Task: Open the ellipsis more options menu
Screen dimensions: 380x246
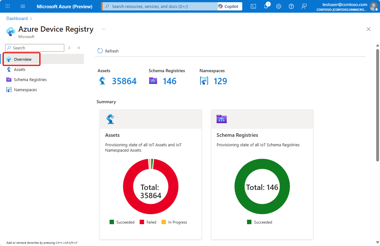Action: [x=104, y=29]
